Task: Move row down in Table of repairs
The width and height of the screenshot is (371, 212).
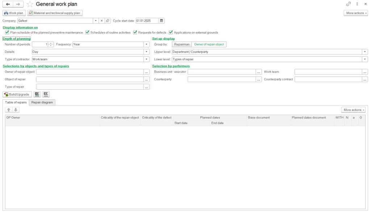Action: [16, 110]
